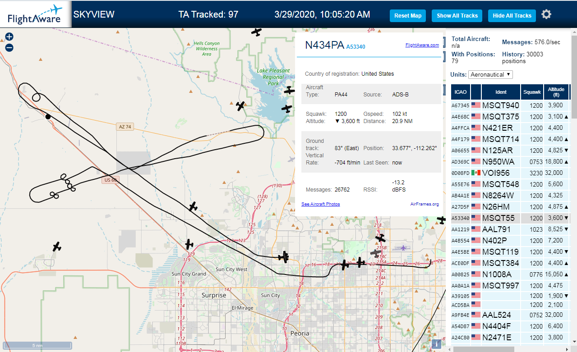Select the N4404F aircraft row
The height and width of the screenshot is (352, 577).
[x=510, y=326]
